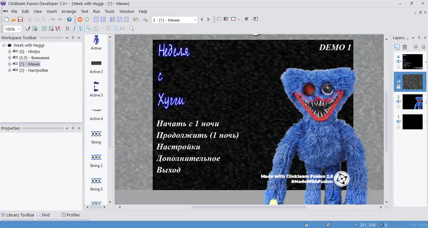Screen dimensions: 428x228
Task: Delete layer with trash can icon
Action: coord(405,47)
